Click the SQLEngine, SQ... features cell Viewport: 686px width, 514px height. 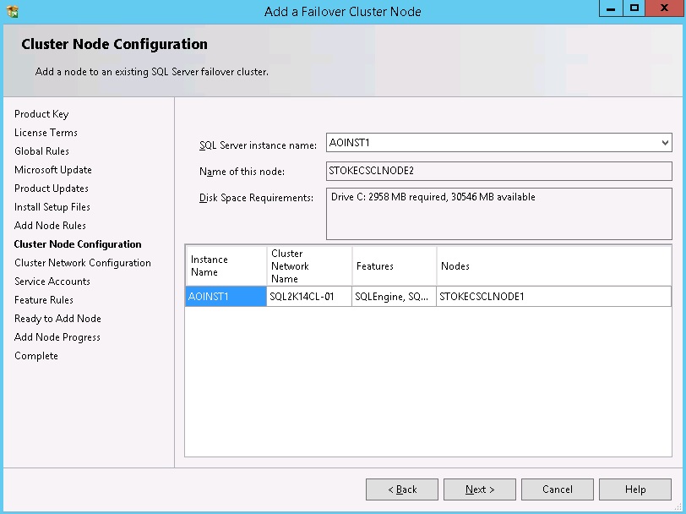click(394, 297)
